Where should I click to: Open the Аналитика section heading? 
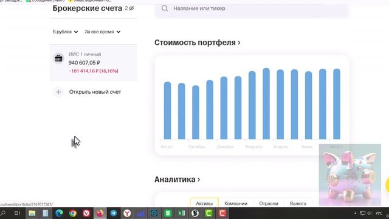[x=177, y=179]
